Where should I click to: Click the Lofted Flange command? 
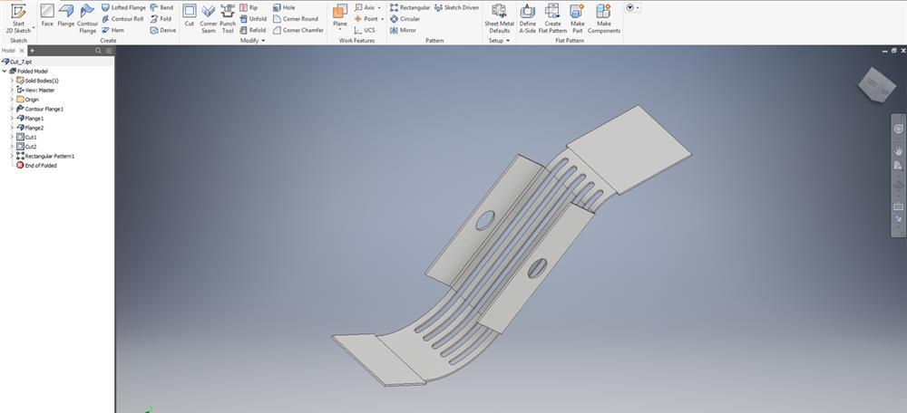(x=123, y=7)
